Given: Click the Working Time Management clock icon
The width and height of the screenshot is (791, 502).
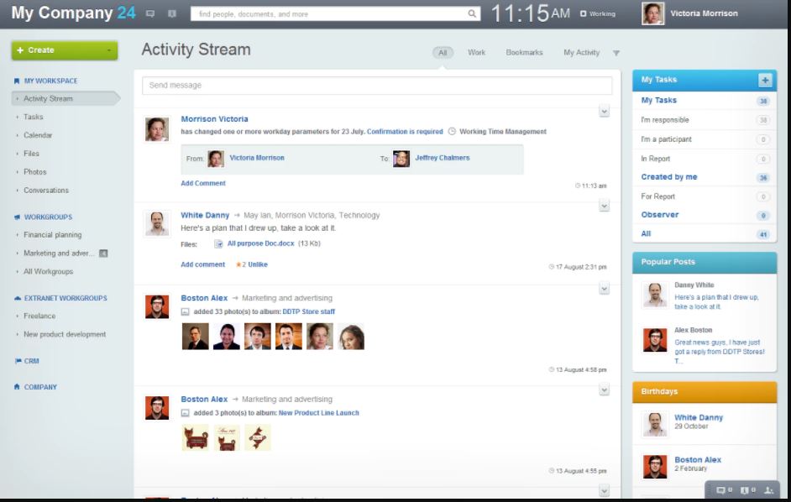Looking at the screenshot, I should 452,132.
